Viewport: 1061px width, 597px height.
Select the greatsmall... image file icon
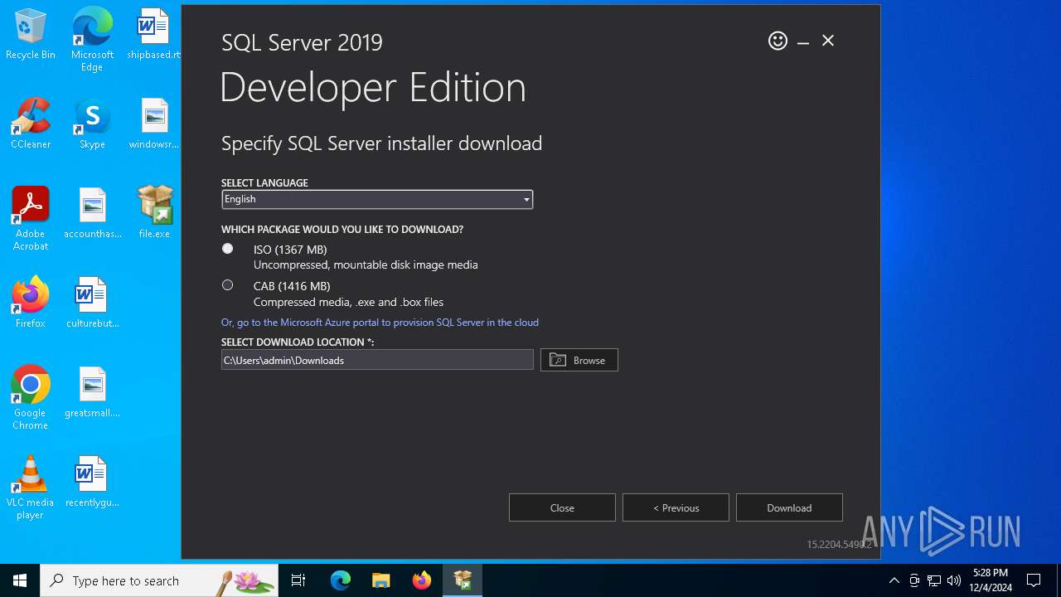[x=93, y=393]
